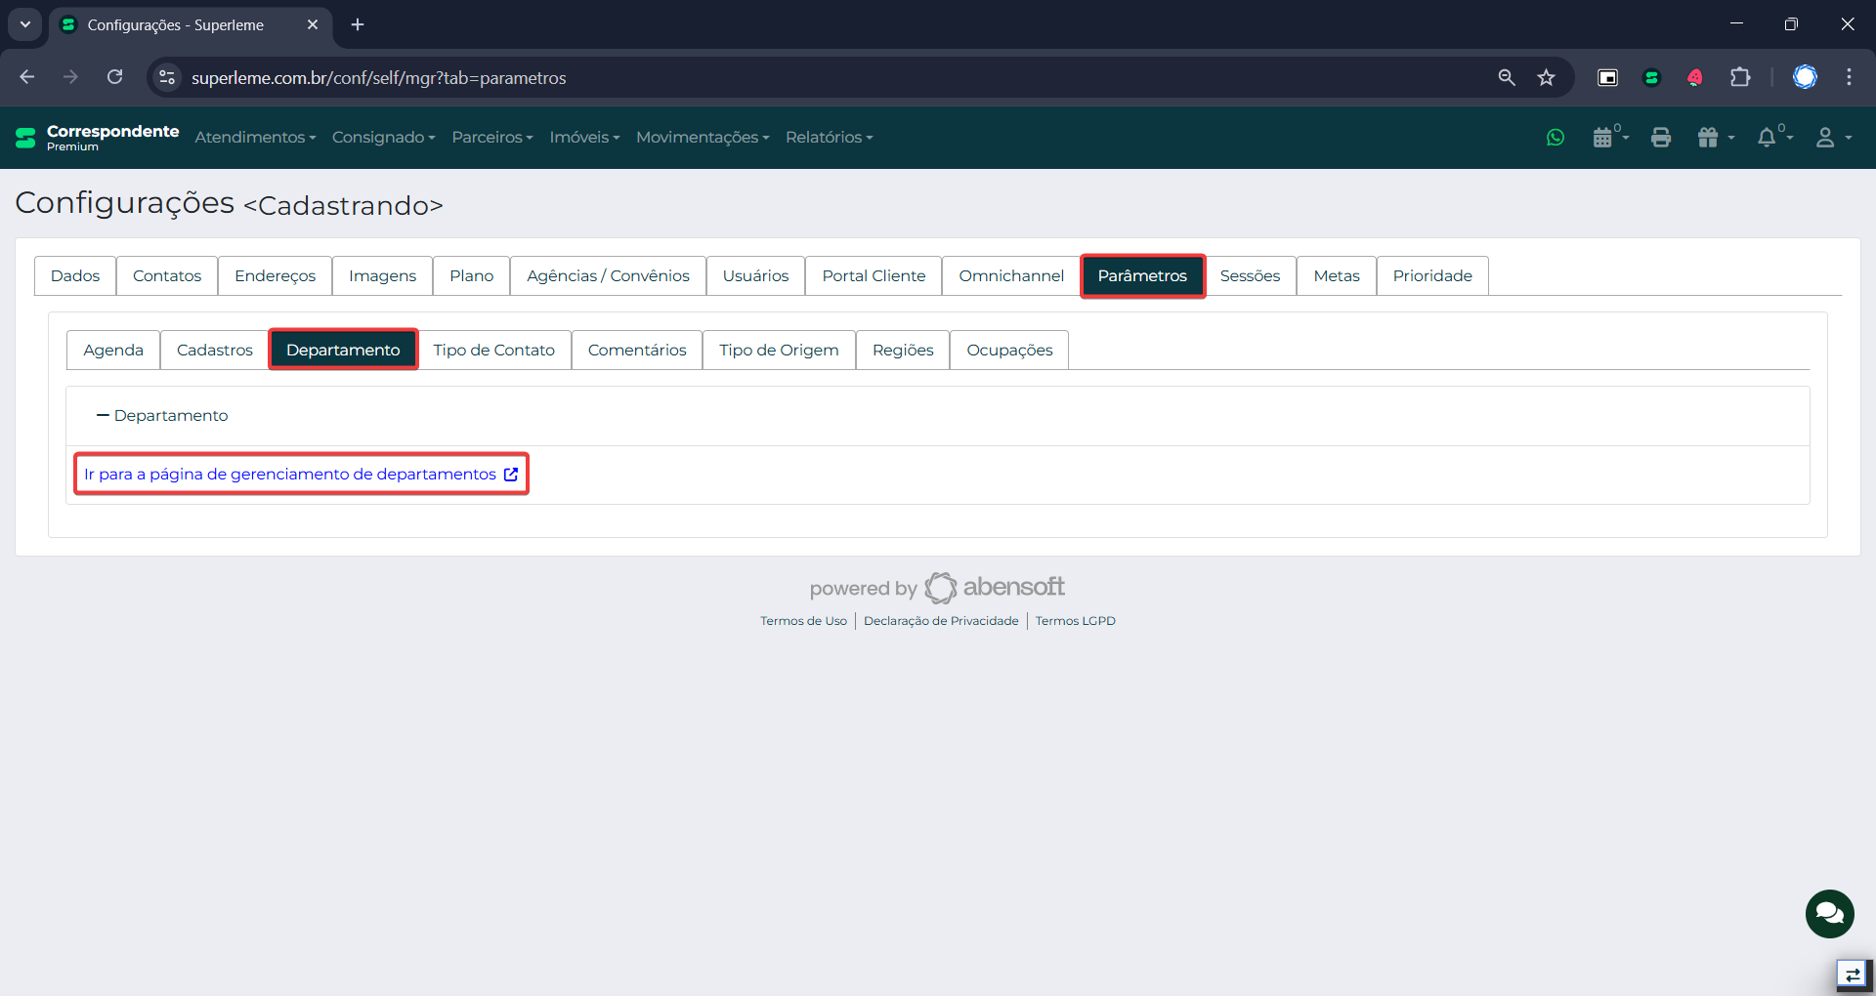This screenshot has width=1876, height=996.
Task: Switch to the Usuários tab
Action: click(755, 276)
